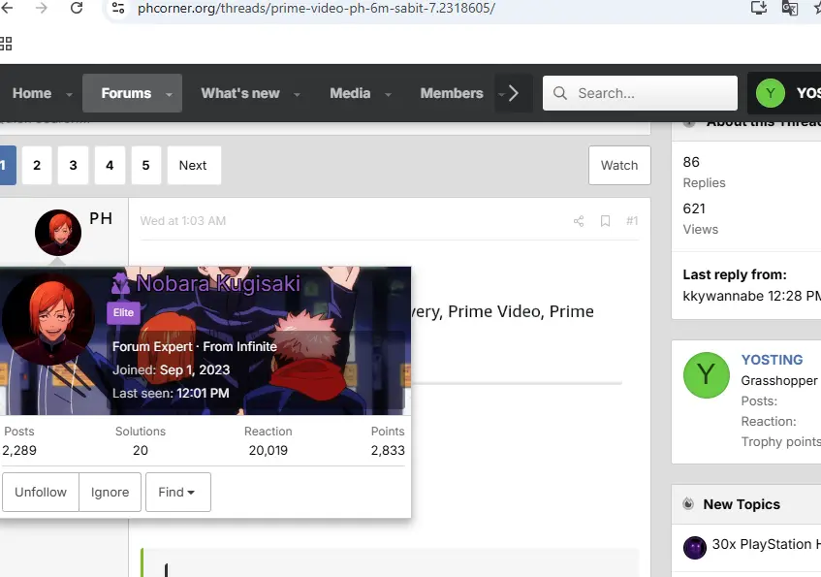The image size is (821, 577).
Task: Click the Reaction count 20,019
Action: 268,450
